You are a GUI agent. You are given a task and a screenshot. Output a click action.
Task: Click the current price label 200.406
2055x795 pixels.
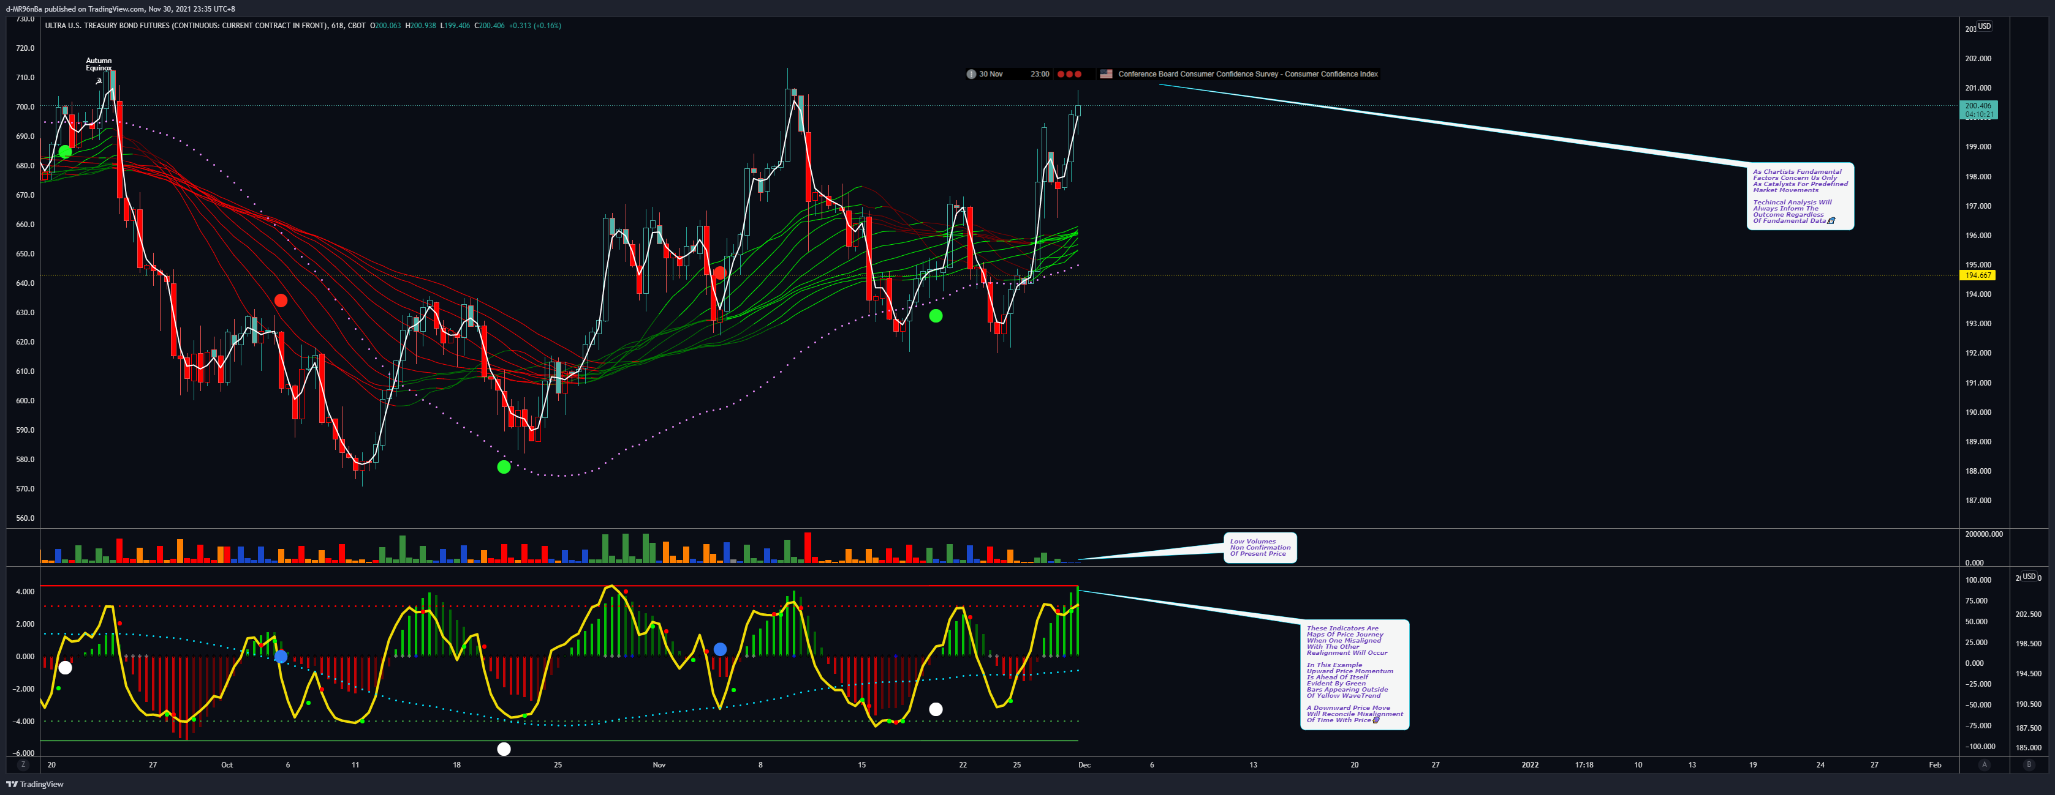(1978, 110)
